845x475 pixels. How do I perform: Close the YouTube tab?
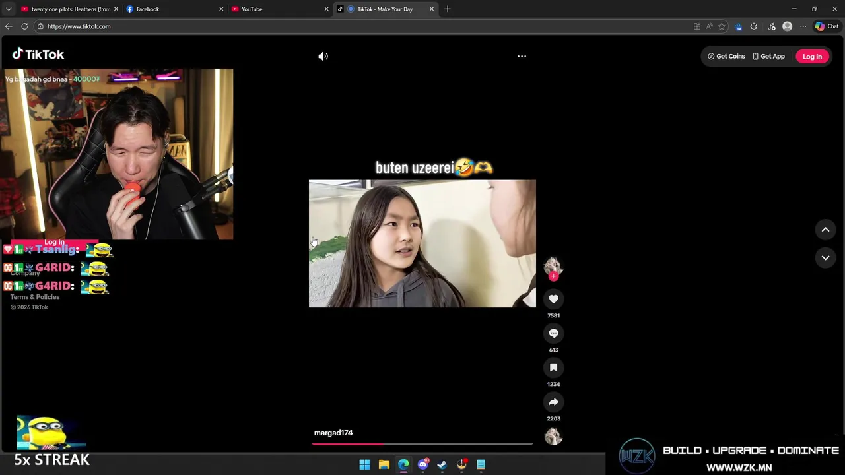(326, 9)
